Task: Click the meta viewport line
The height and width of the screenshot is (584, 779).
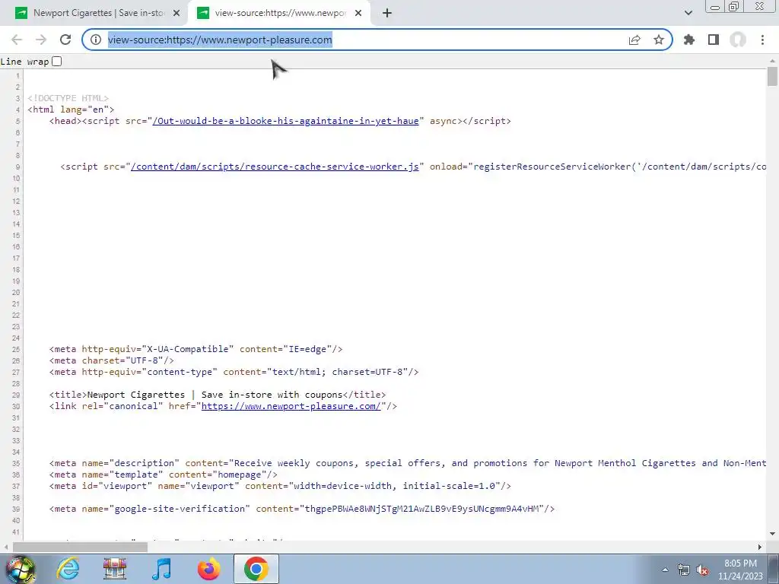Action: (280, 486)
